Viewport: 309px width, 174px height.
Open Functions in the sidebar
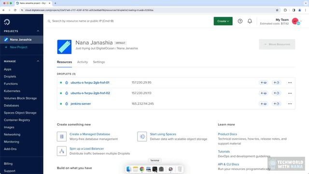pyautogui.click(x=11, y=84)
